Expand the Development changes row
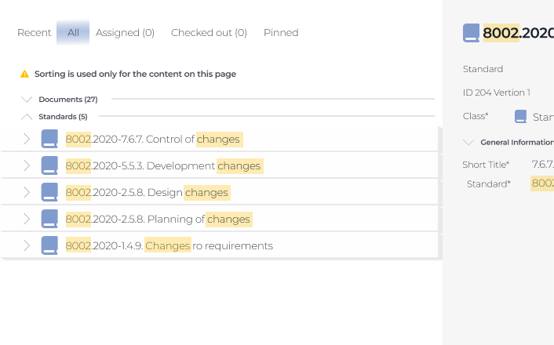The width and height of the screenshot is (554, 345). click(x=27, y=165)
